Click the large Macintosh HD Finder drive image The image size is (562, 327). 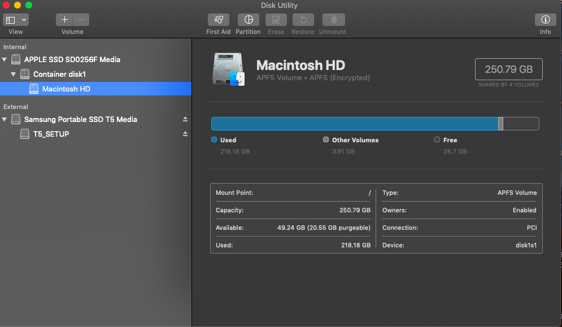228,69
